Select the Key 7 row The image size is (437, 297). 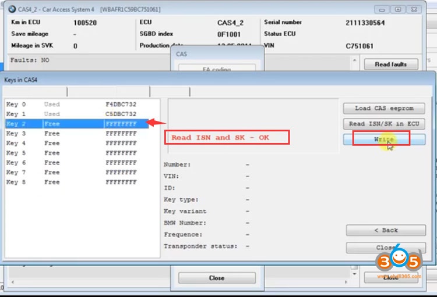pyautogui.click(x=77, y=173)
